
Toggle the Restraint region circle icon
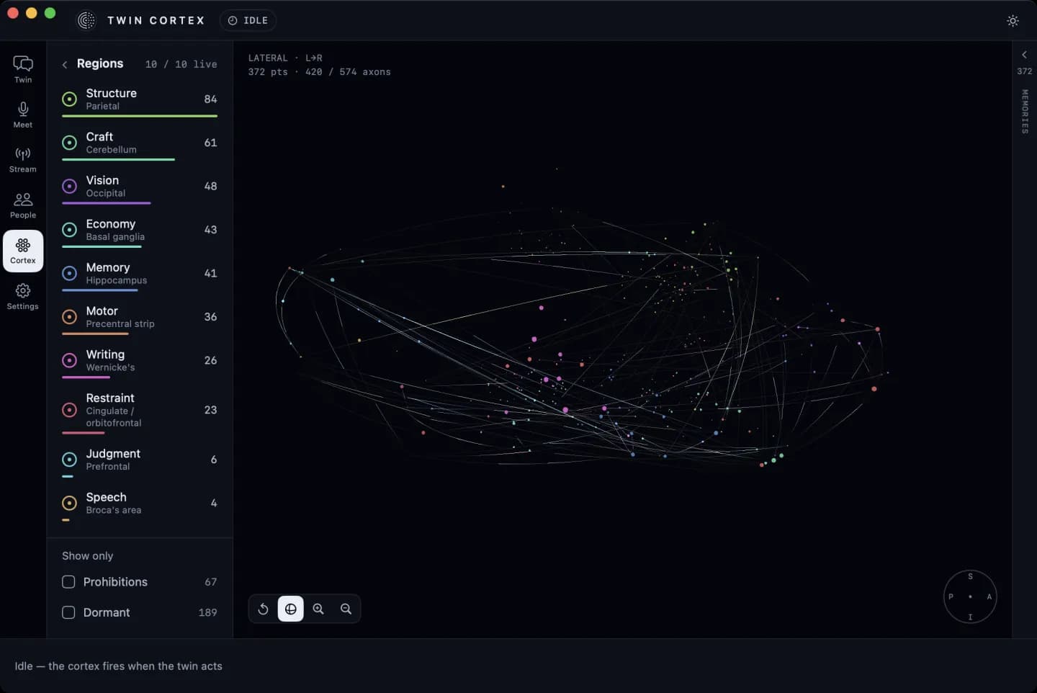(x=70, y=410)
